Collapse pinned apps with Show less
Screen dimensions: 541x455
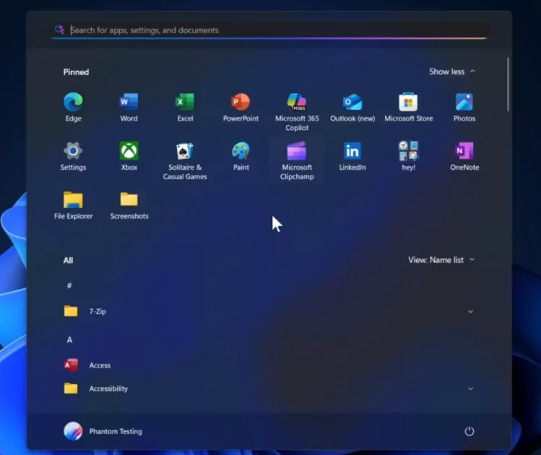coord(451,71)
